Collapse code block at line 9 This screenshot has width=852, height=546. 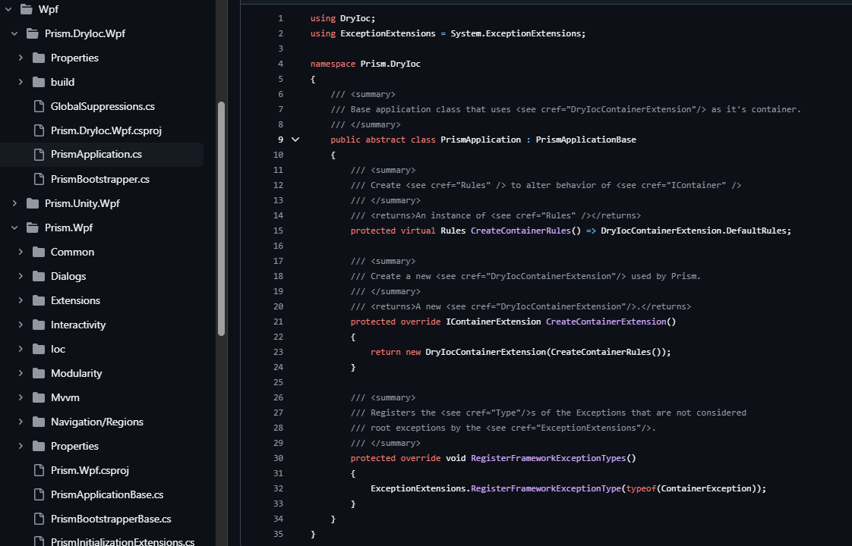pyautogui.click(x=295, y=140)
